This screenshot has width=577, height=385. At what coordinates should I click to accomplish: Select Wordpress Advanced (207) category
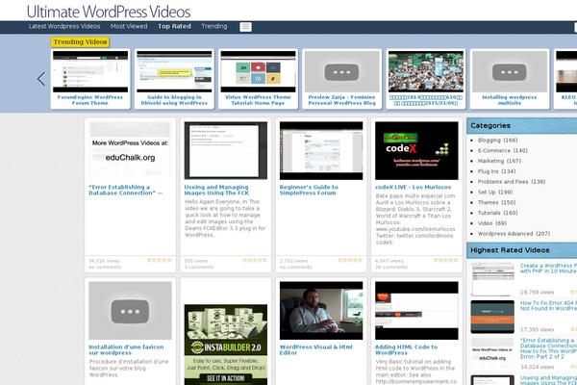tap(514, 234)
